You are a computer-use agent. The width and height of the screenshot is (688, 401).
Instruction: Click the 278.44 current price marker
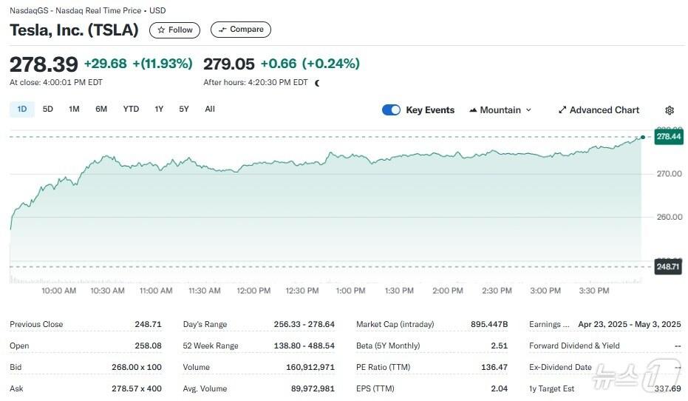668,137
